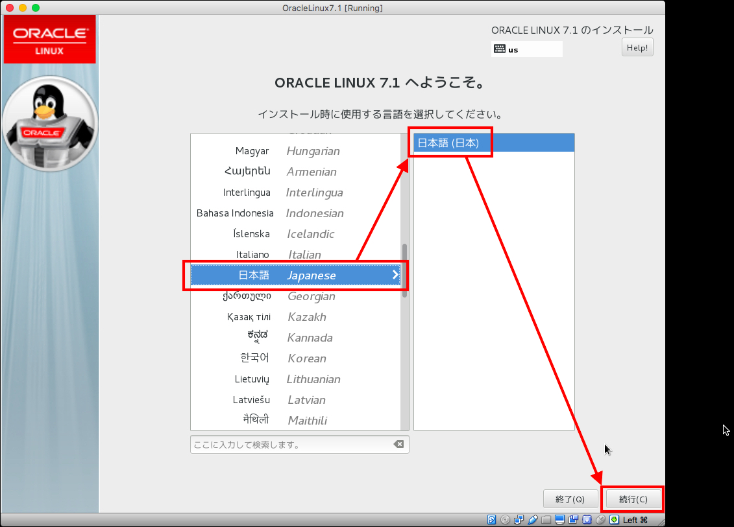Expand the Japanese row chevron arrow
This screenshot has width=734, height=527.
(x=395, y=275)
